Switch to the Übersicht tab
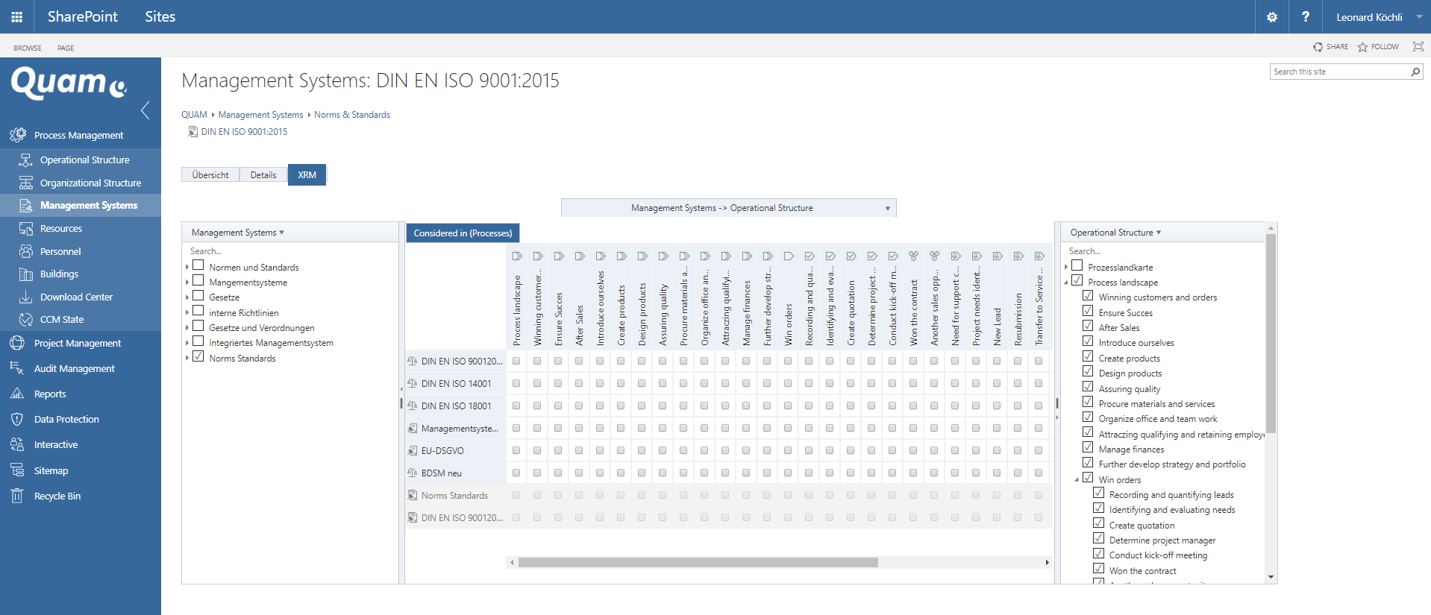 [x=210, y=174]
